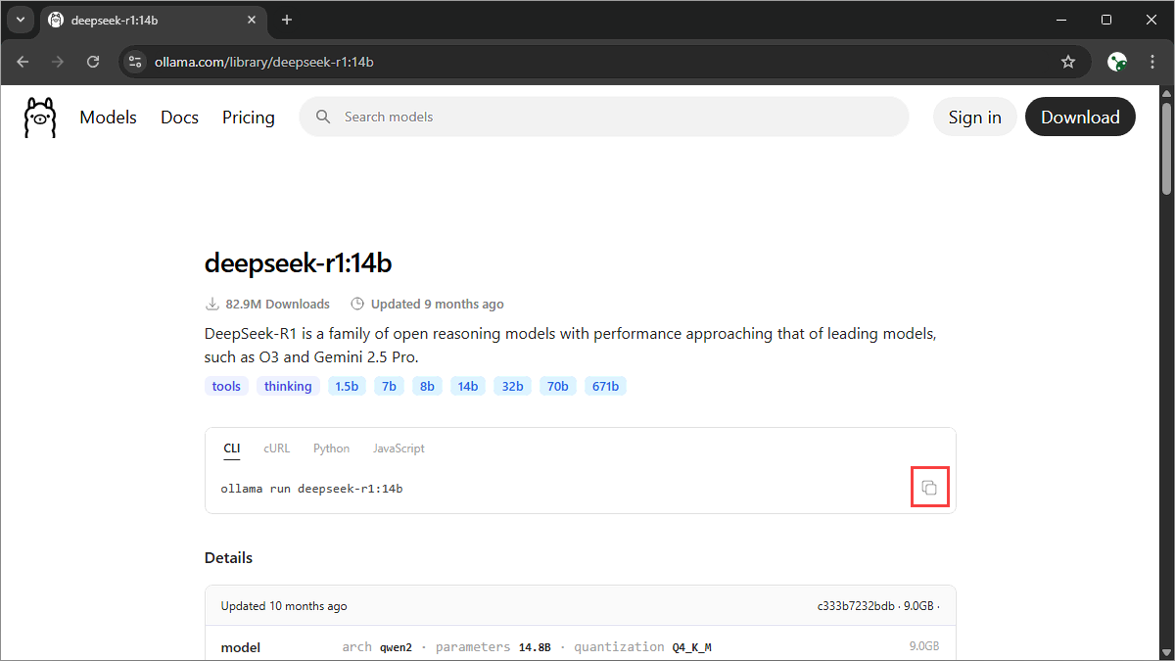
Task: Click the browser address bar URL
Action: (264, 62)
